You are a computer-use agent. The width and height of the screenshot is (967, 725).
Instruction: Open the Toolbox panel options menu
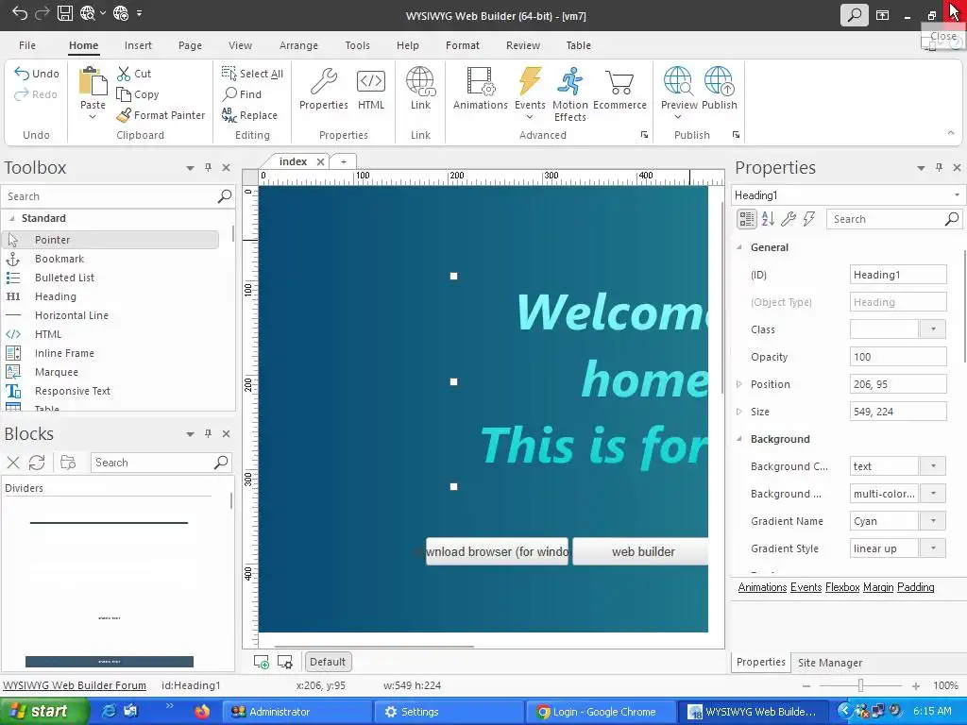coord(190,168)
